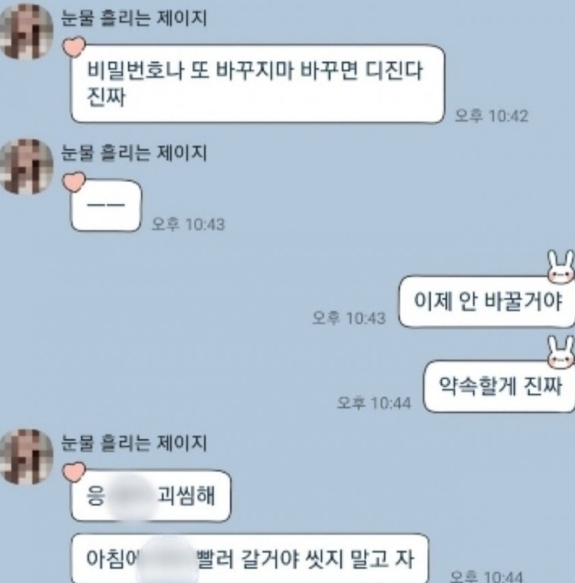Tap pink heart on the 괴씸해 bubble

[74, 472]
